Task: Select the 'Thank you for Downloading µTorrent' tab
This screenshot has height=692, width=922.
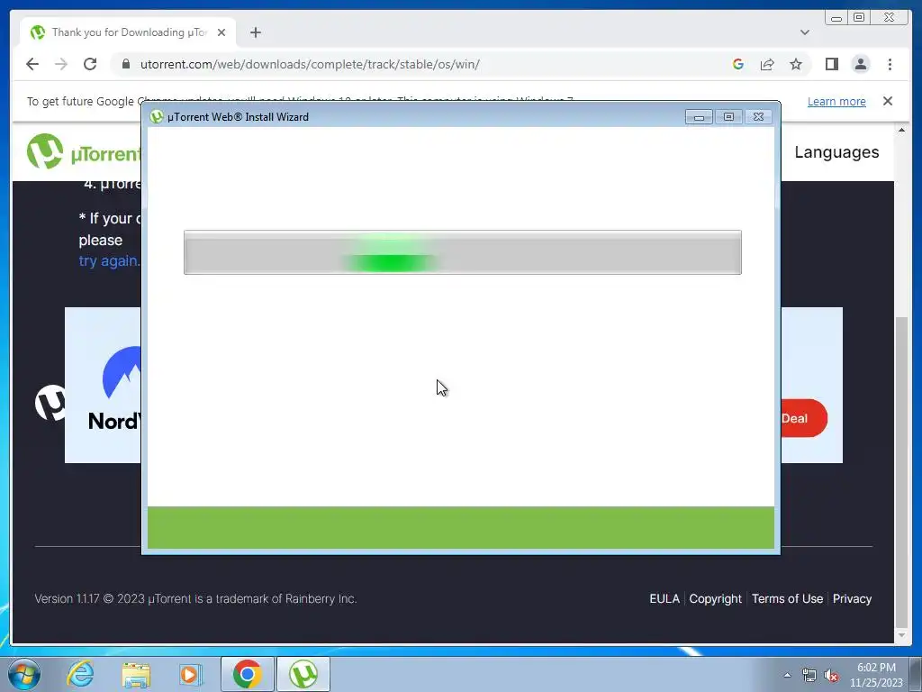Action: [128, 32]
